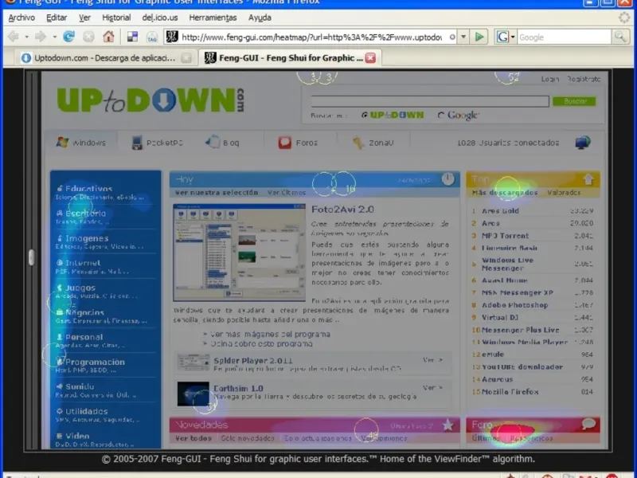Select the UPtoDOWN search radio button
This screenshot has width=637, height=478.
pos(365,115)
